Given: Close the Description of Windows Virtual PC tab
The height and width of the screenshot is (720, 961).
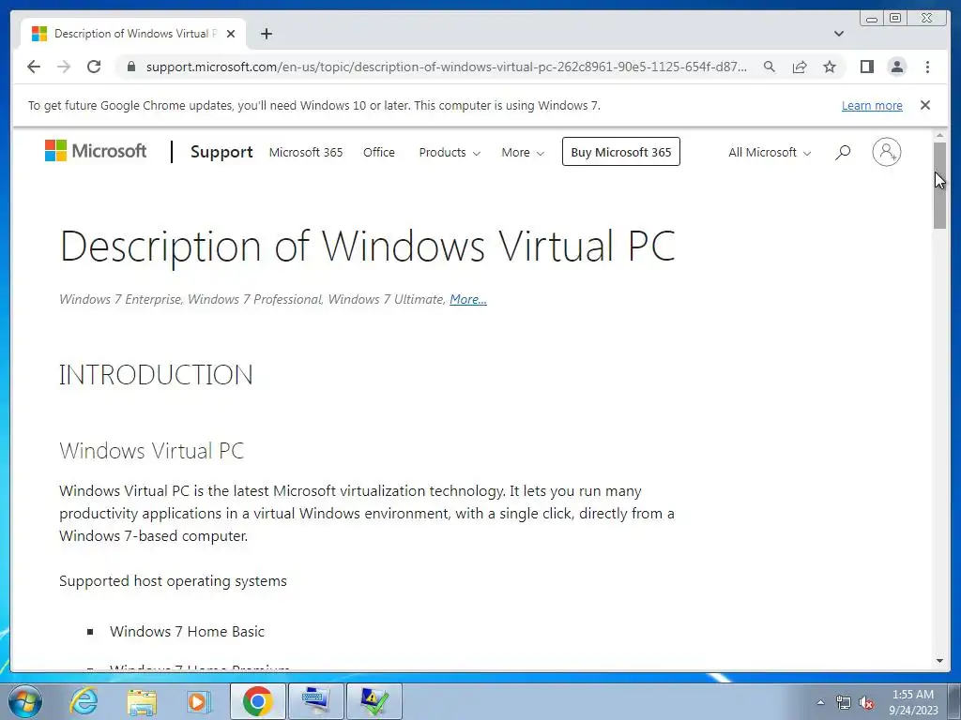Looking at the screenshot, I should click(231, 34).
